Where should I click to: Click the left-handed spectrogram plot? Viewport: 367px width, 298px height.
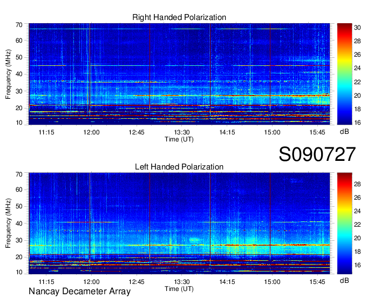pyautogui.click(x=179, y=223)
